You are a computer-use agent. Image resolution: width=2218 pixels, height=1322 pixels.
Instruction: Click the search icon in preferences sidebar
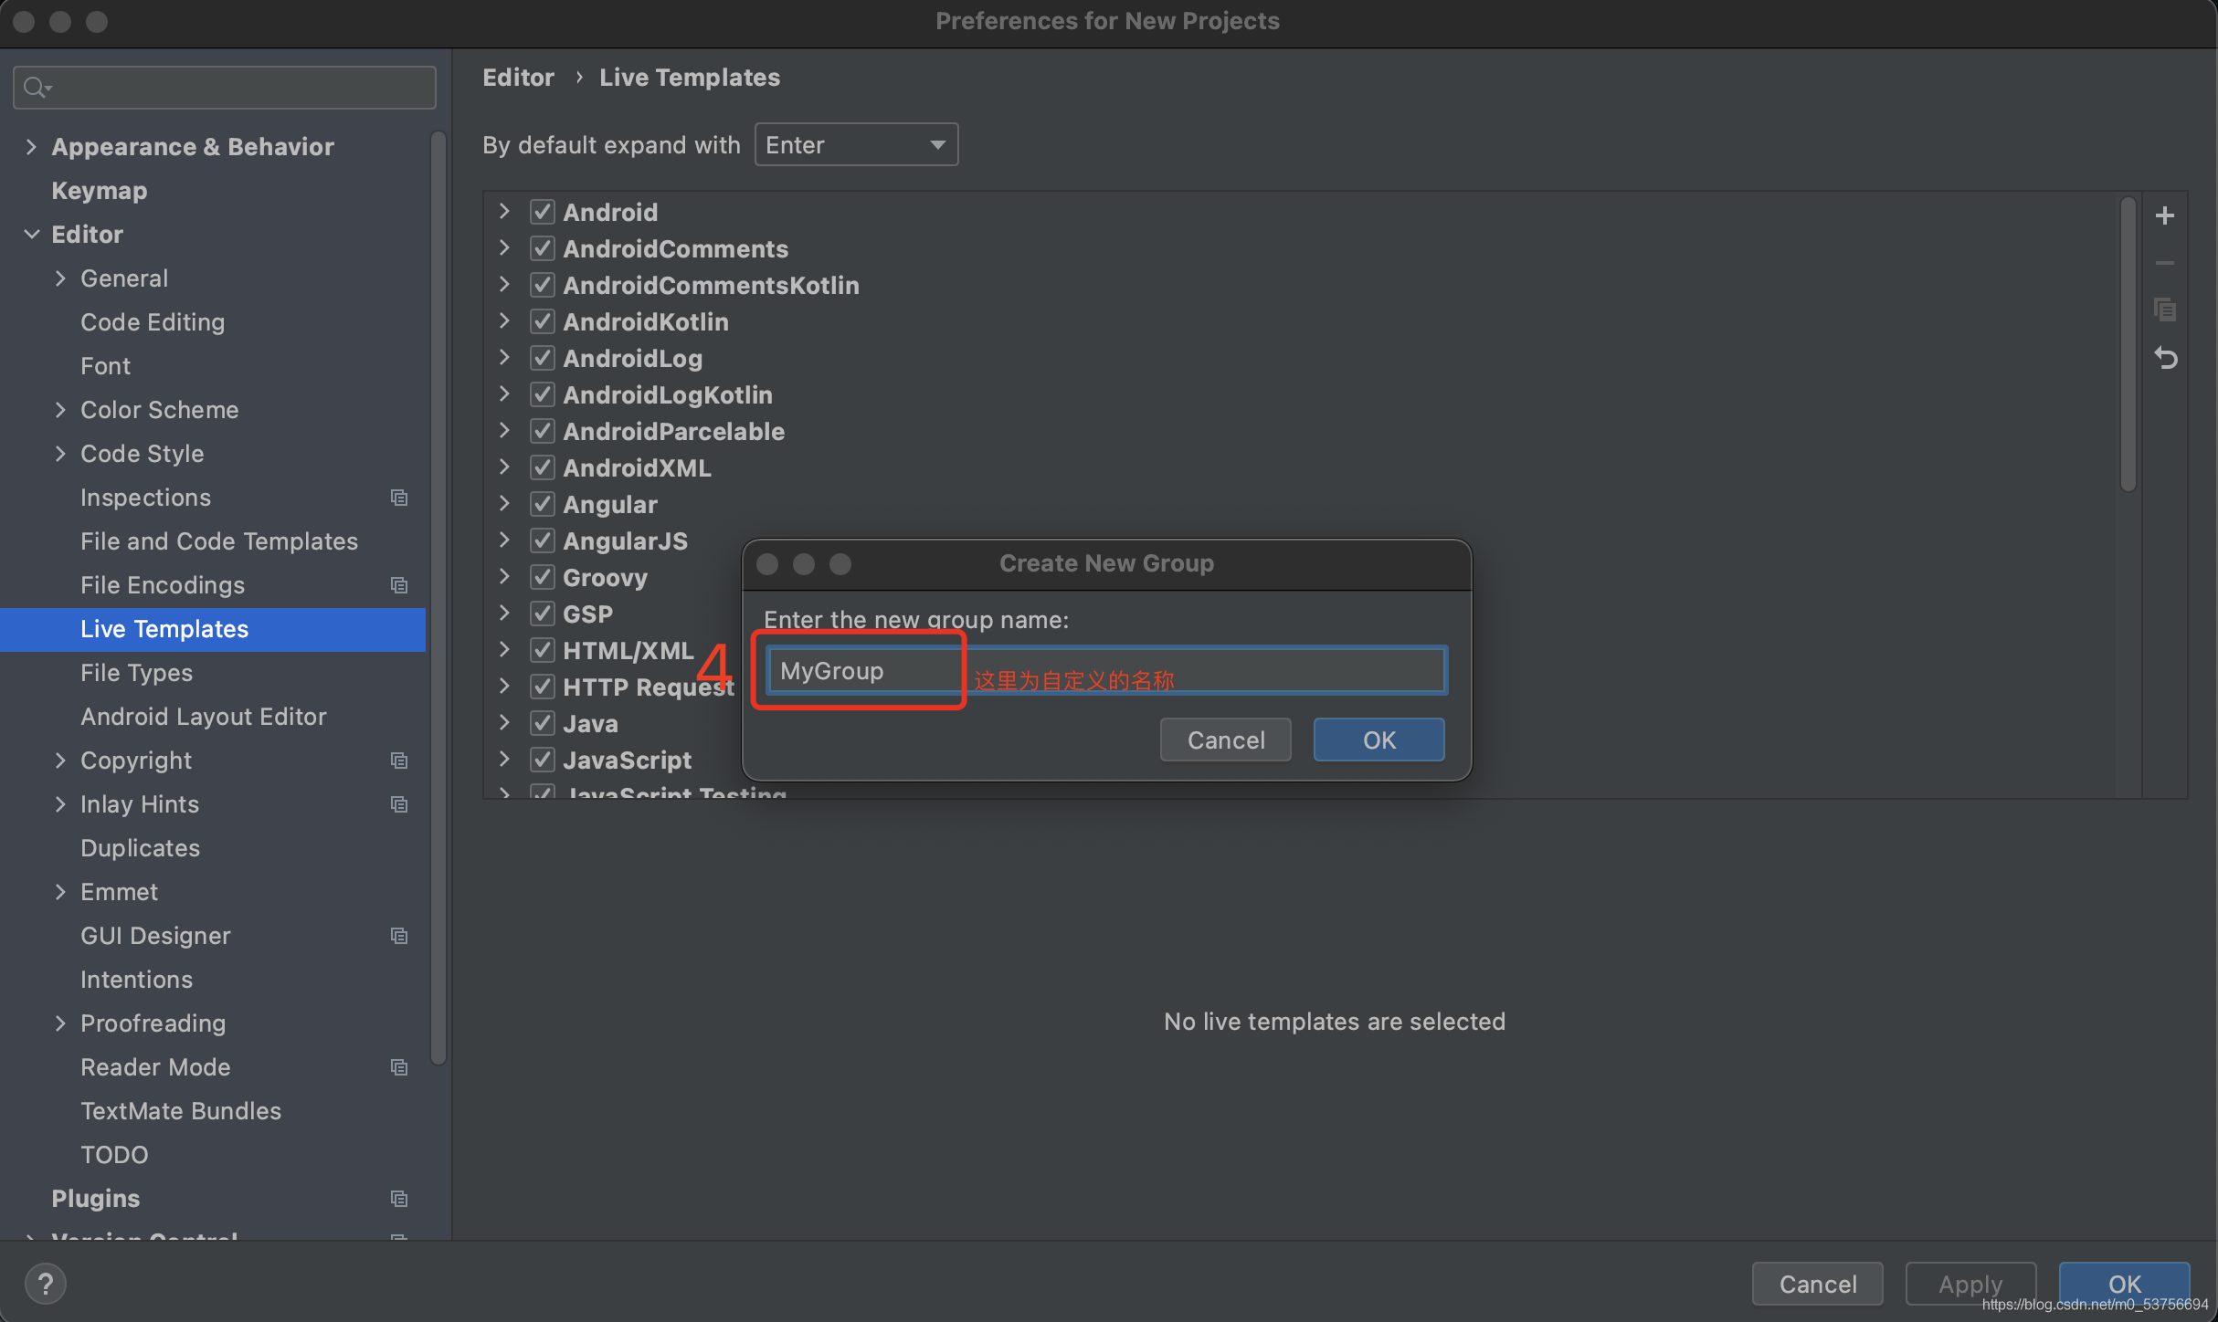[x=37, y=85]
